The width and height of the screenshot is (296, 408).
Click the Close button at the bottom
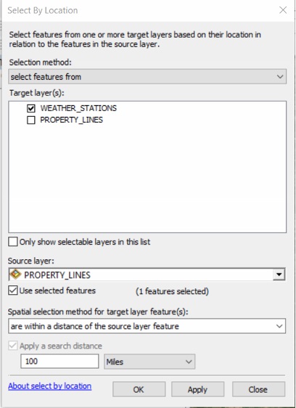coord(258,389)
